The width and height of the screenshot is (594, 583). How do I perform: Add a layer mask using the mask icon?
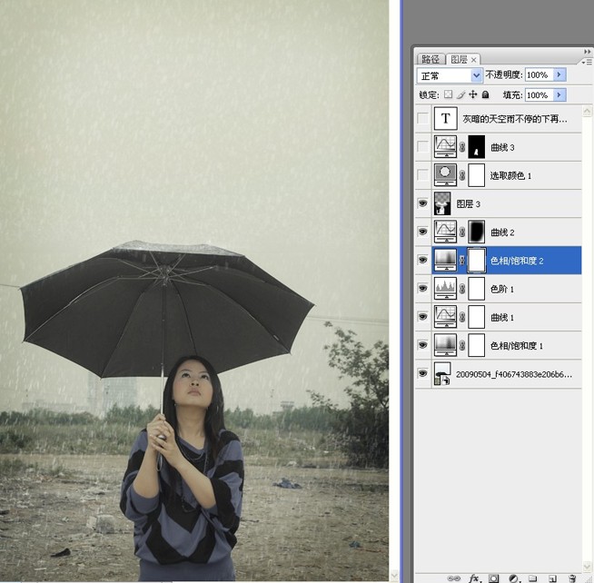[493, 578]
